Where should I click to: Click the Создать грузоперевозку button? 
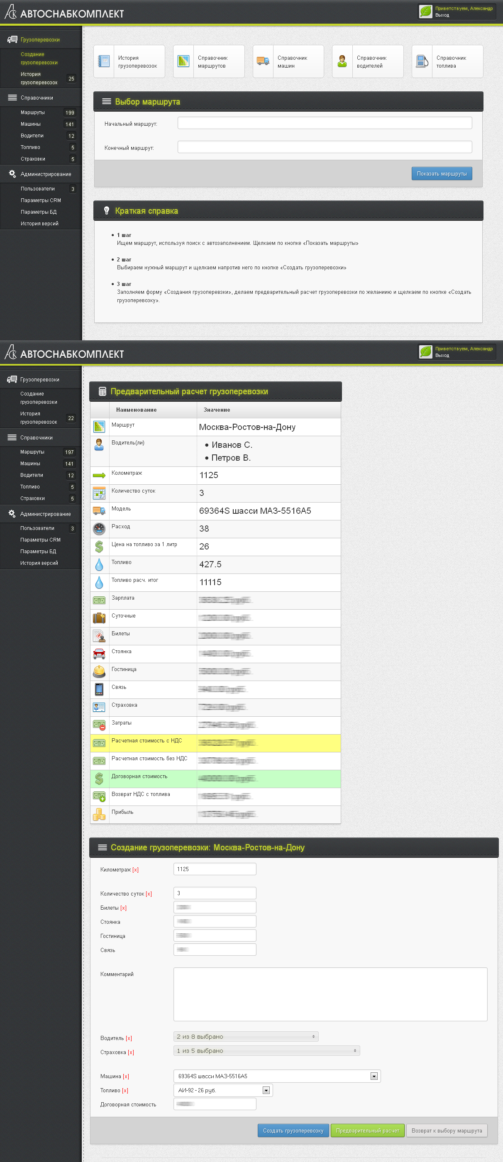tap(293, 1130)
